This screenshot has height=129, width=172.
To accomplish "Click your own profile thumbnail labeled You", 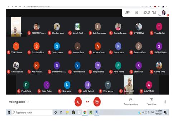I will click(163, 13).
